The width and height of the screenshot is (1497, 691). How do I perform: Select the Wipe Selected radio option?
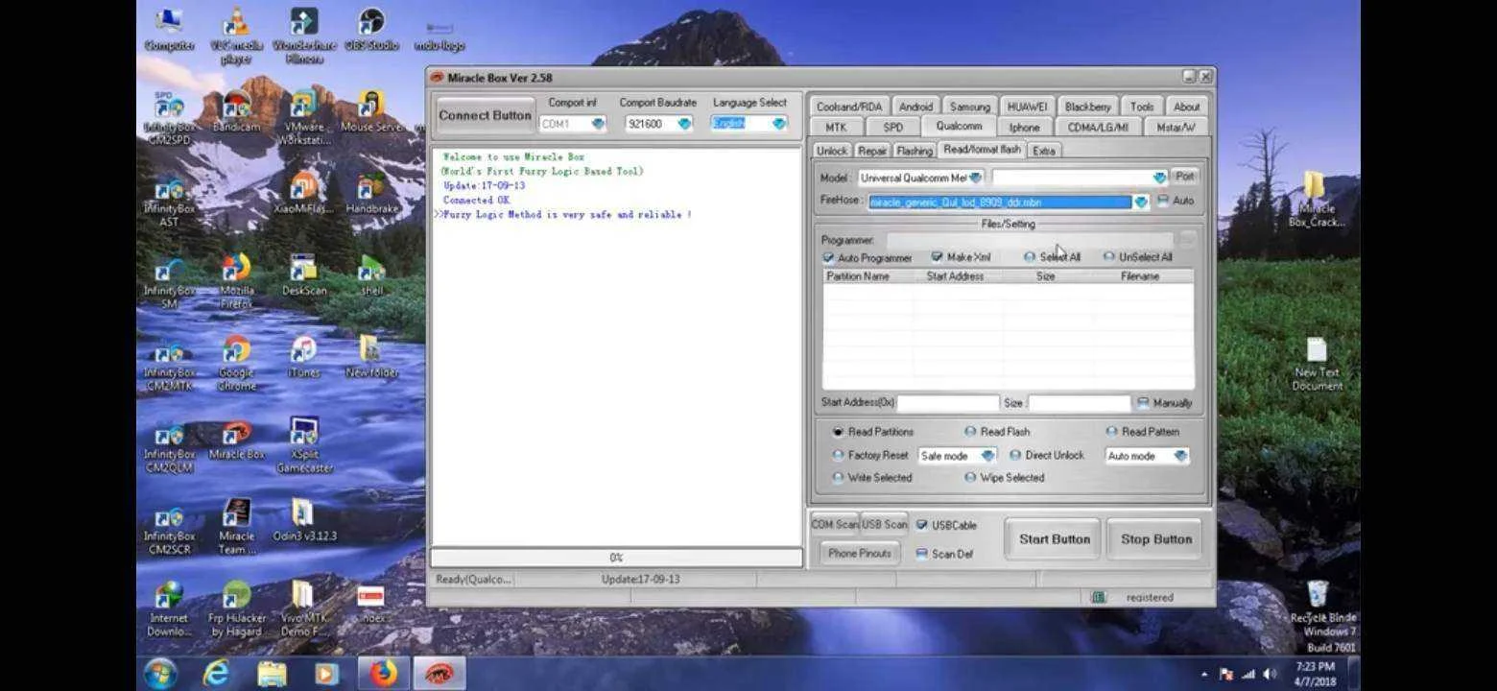(x=970, y=477)
